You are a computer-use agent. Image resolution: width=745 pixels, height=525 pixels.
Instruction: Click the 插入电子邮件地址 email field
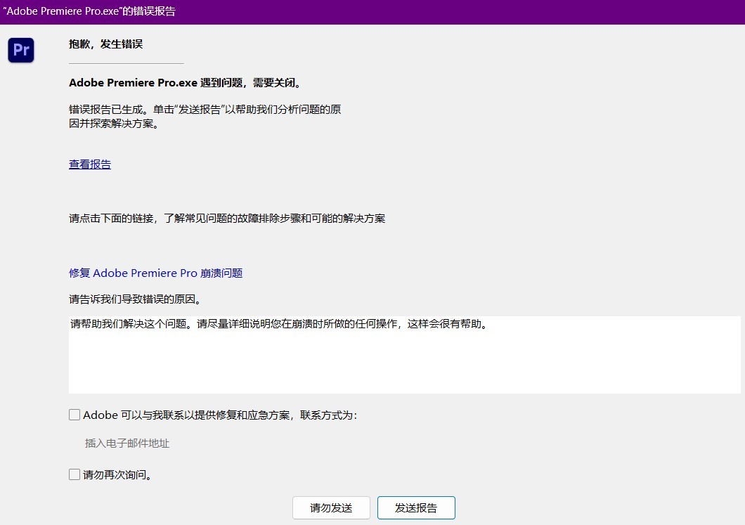tap(127, 443)
